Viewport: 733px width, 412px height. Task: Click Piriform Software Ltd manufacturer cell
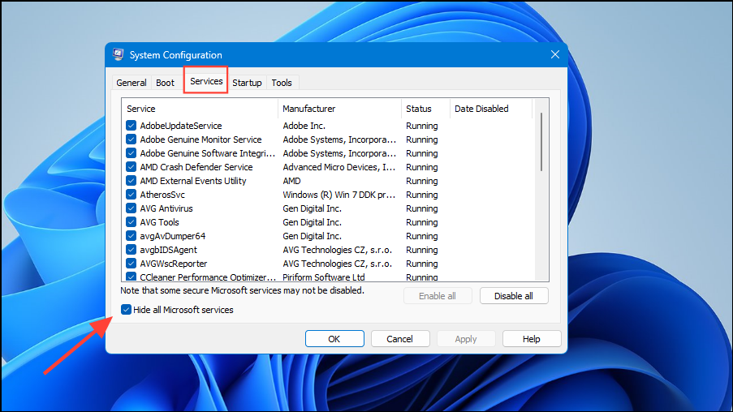point(324,277)
